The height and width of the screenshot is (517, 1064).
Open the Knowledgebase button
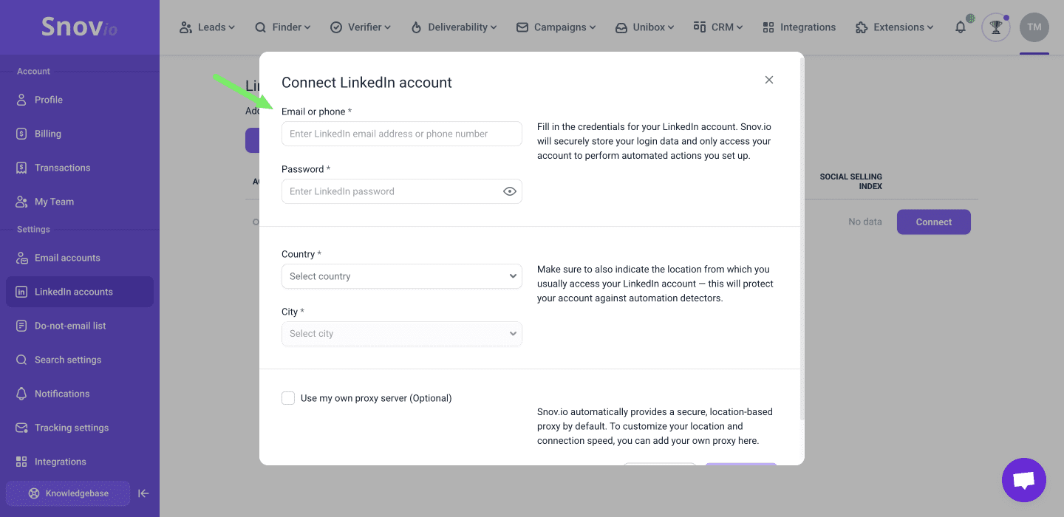68,493
